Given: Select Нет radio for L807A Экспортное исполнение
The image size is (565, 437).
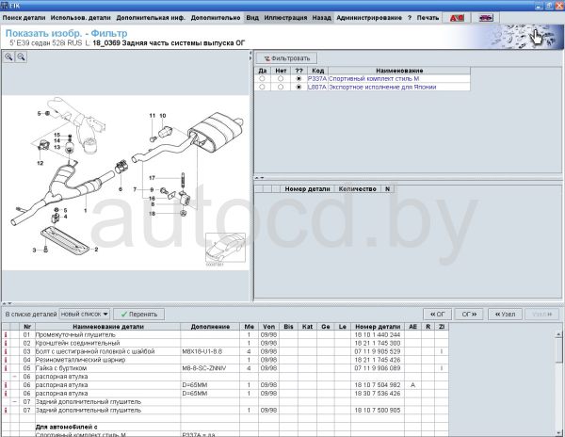Looking at the screenshot, I should pyautogui.click(x=281, y=88).
